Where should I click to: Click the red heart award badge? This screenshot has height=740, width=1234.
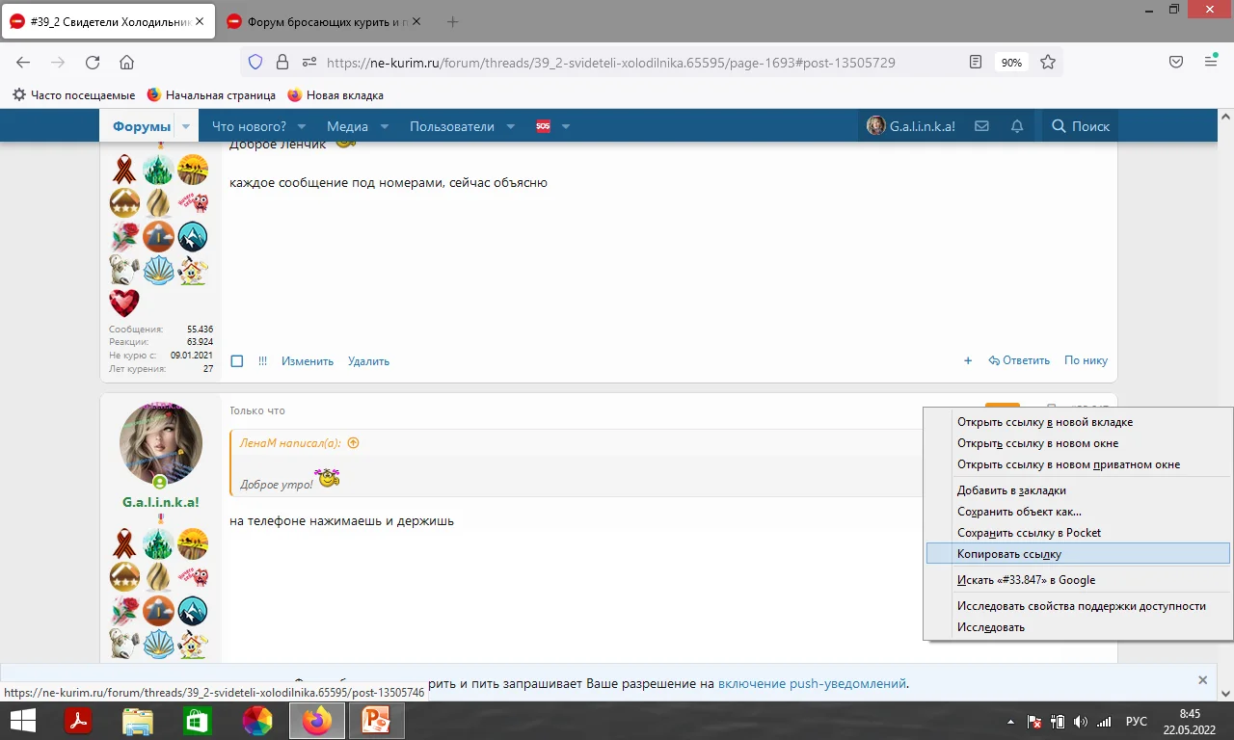coord(124,303)
